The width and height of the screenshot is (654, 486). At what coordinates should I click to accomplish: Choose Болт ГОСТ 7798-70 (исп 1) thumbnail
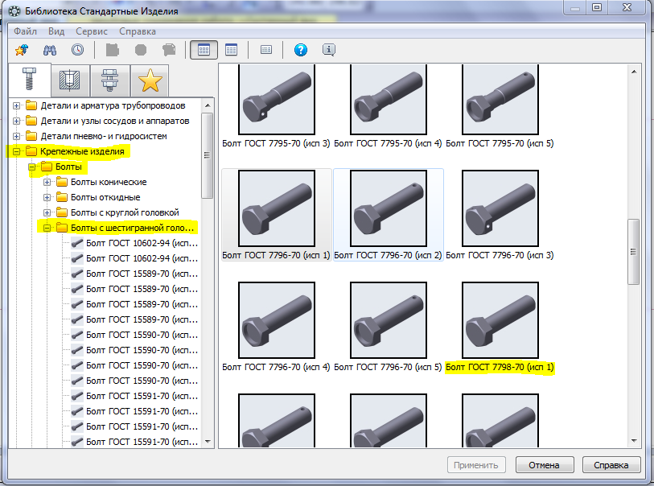coord(500,320)
